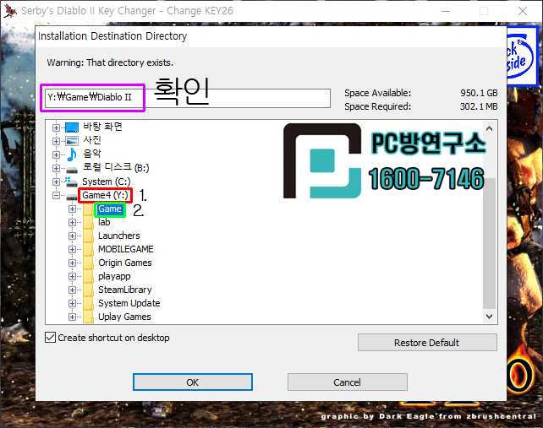543x428 pixels.
Task: Click the folder icon beside MOBILEGAME
Action: coord(88,249)
